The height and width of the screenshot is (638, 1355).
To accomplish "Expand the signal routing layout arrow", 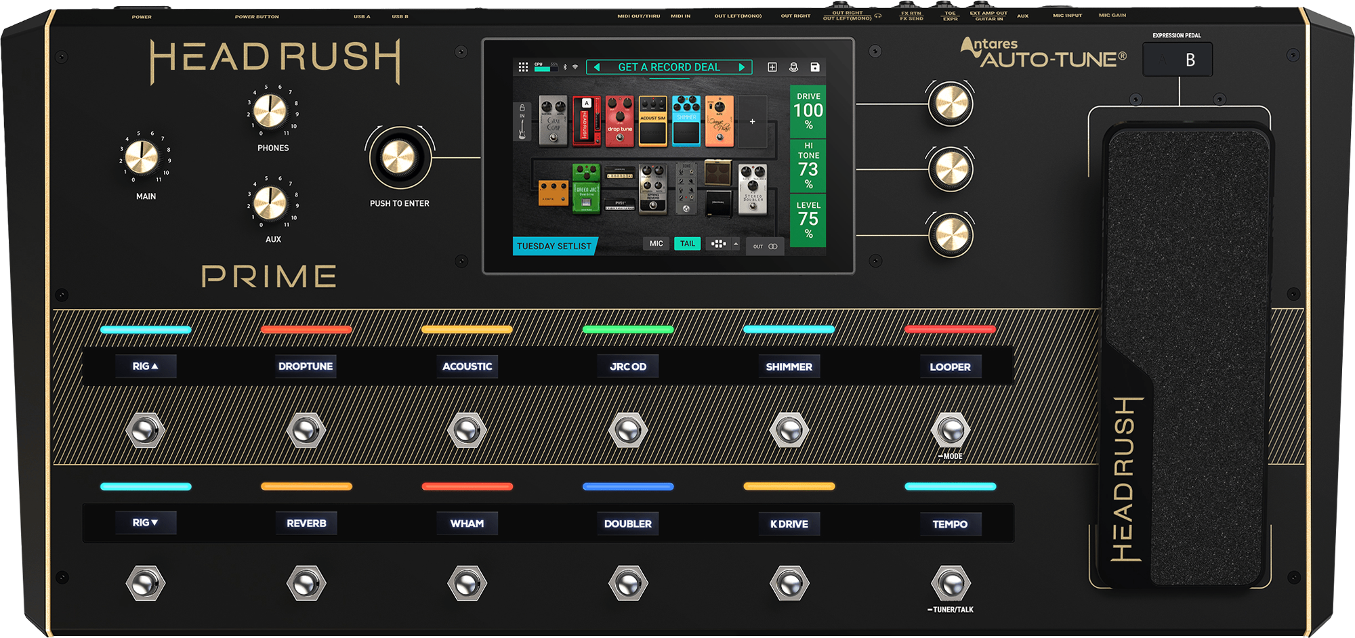I will (736, 244).
